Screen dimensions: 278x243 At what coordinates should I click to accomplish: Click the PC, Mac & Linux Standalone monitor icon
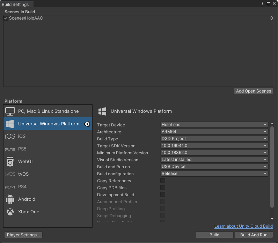[x=10, y=111]
